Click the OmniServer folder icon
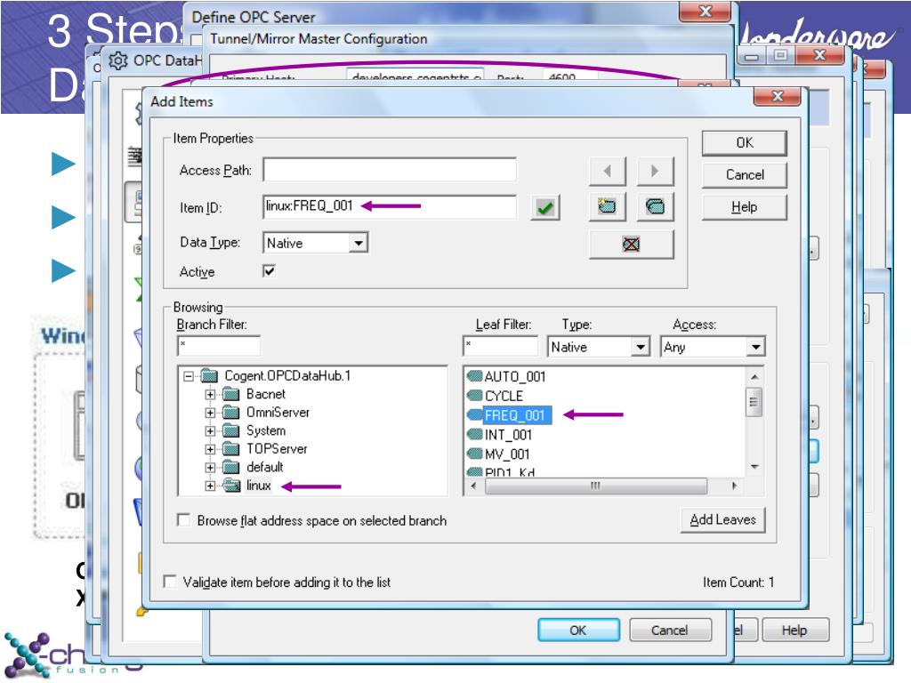The image size is (911, 683). (231, 413)
